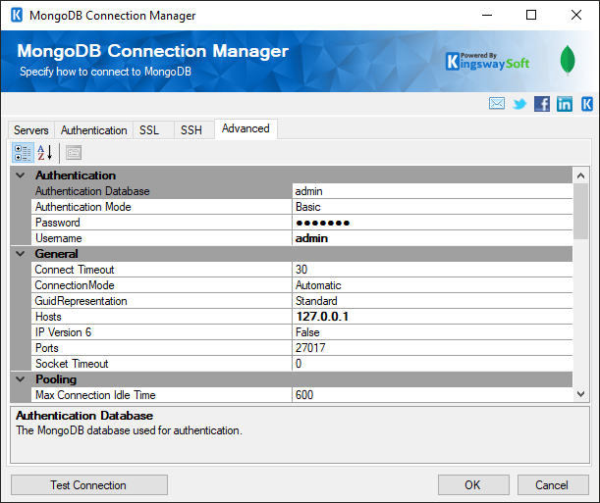The width and height of the screenshot is (600, 503).
Task: Click the KingswaySoft K icon near LinkedIn
Action: point(587,104)
